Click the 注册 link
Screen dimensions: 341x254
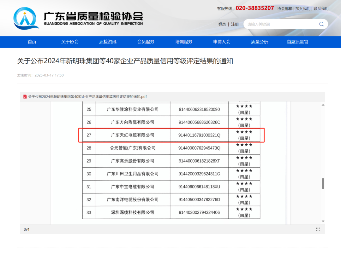(235, 24)
